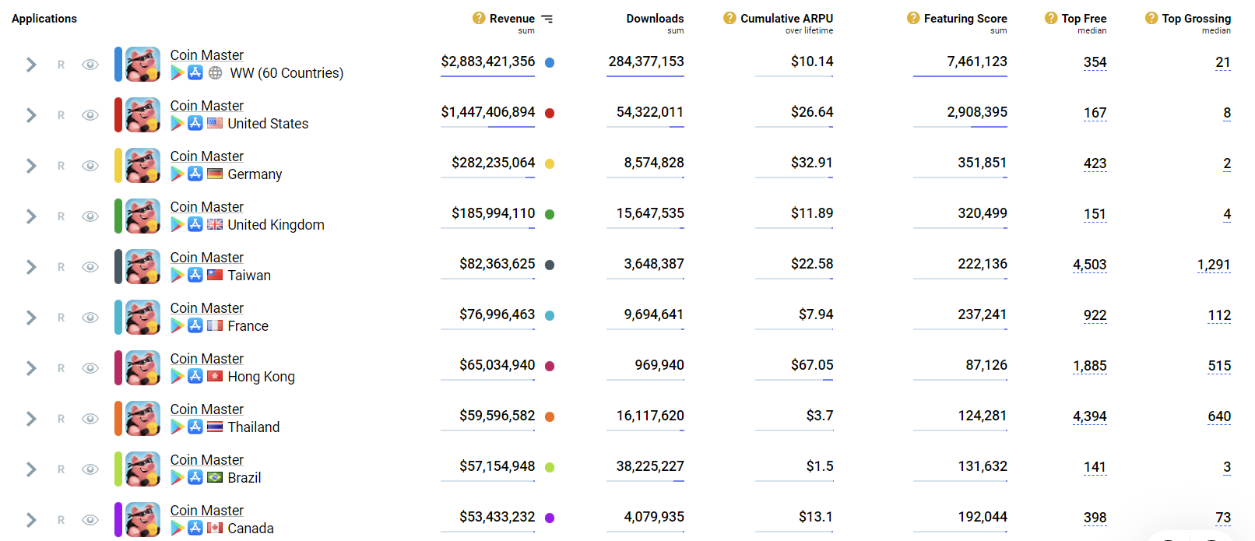1255x541 pixels.
Task: Click the Applications column header
Action: 44,19
